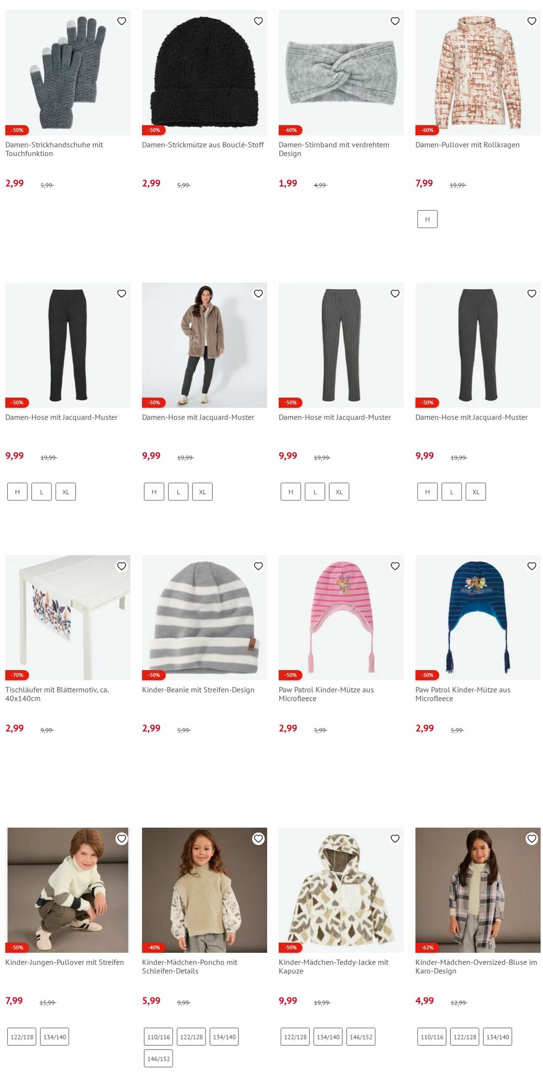Screen dimensions: 543x1090
Task: Open Paw Patrol blue Mütze product title
Action: 463,694
